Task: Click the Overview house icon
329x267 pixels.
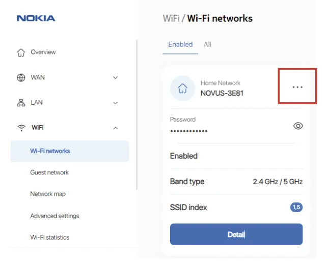Action: pyautogui.click(x=21, y=52)
